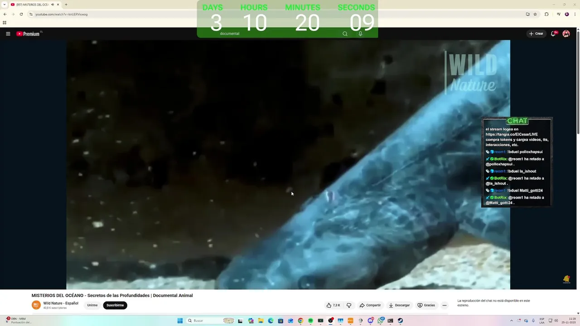This screenshot has height=326, width=580.
Task: Dislike the video
Action: [x=349, y=305]
